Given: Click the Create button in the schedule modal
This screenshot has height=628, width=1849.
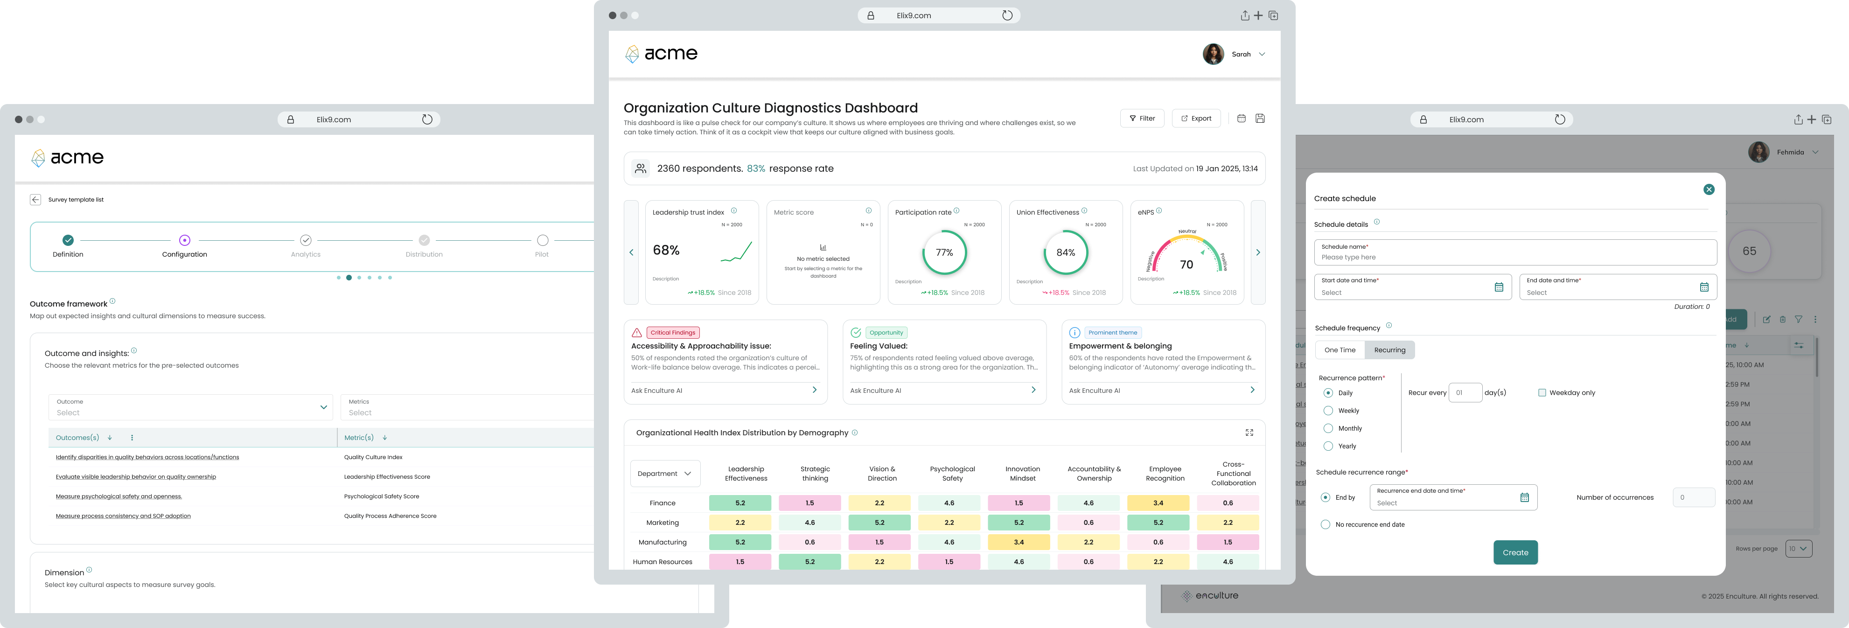Looking at the screenshot, I should pos(1515,552).
